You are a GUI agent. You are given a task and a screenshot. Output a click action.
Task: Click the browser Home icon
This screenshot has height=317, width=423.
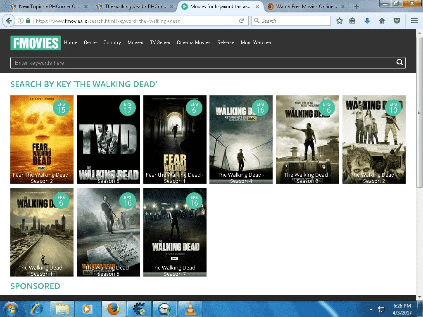pyautogui.click(x=382, y=21)
